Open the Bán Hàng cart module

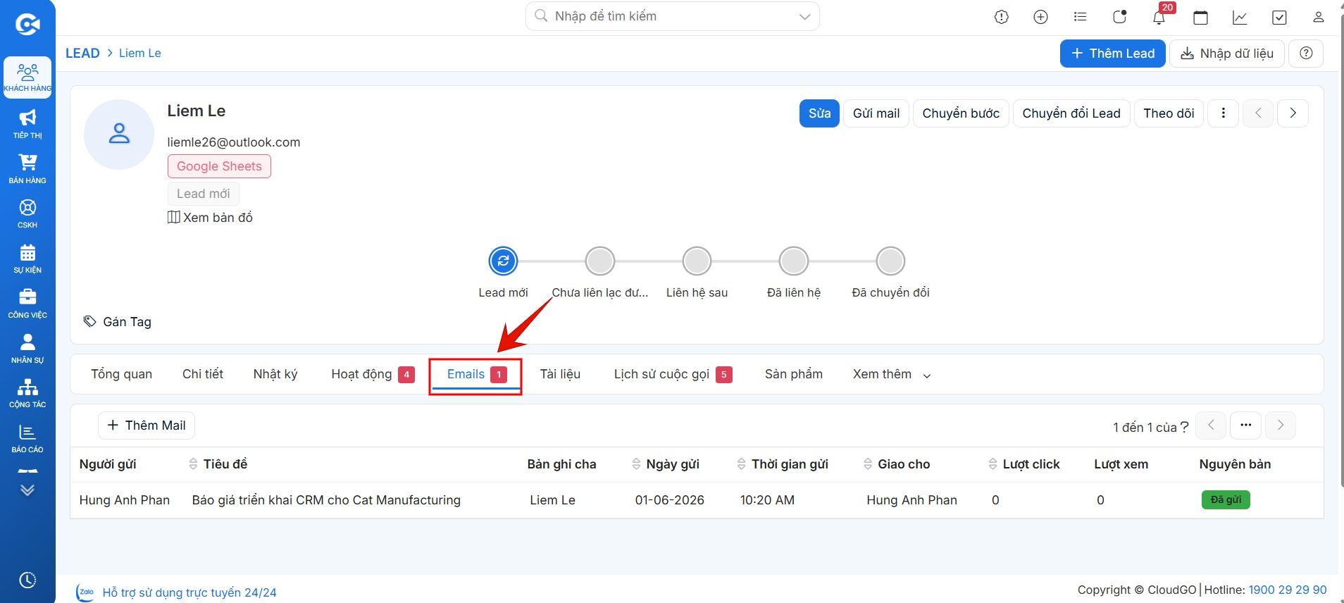tap(27, 169)
